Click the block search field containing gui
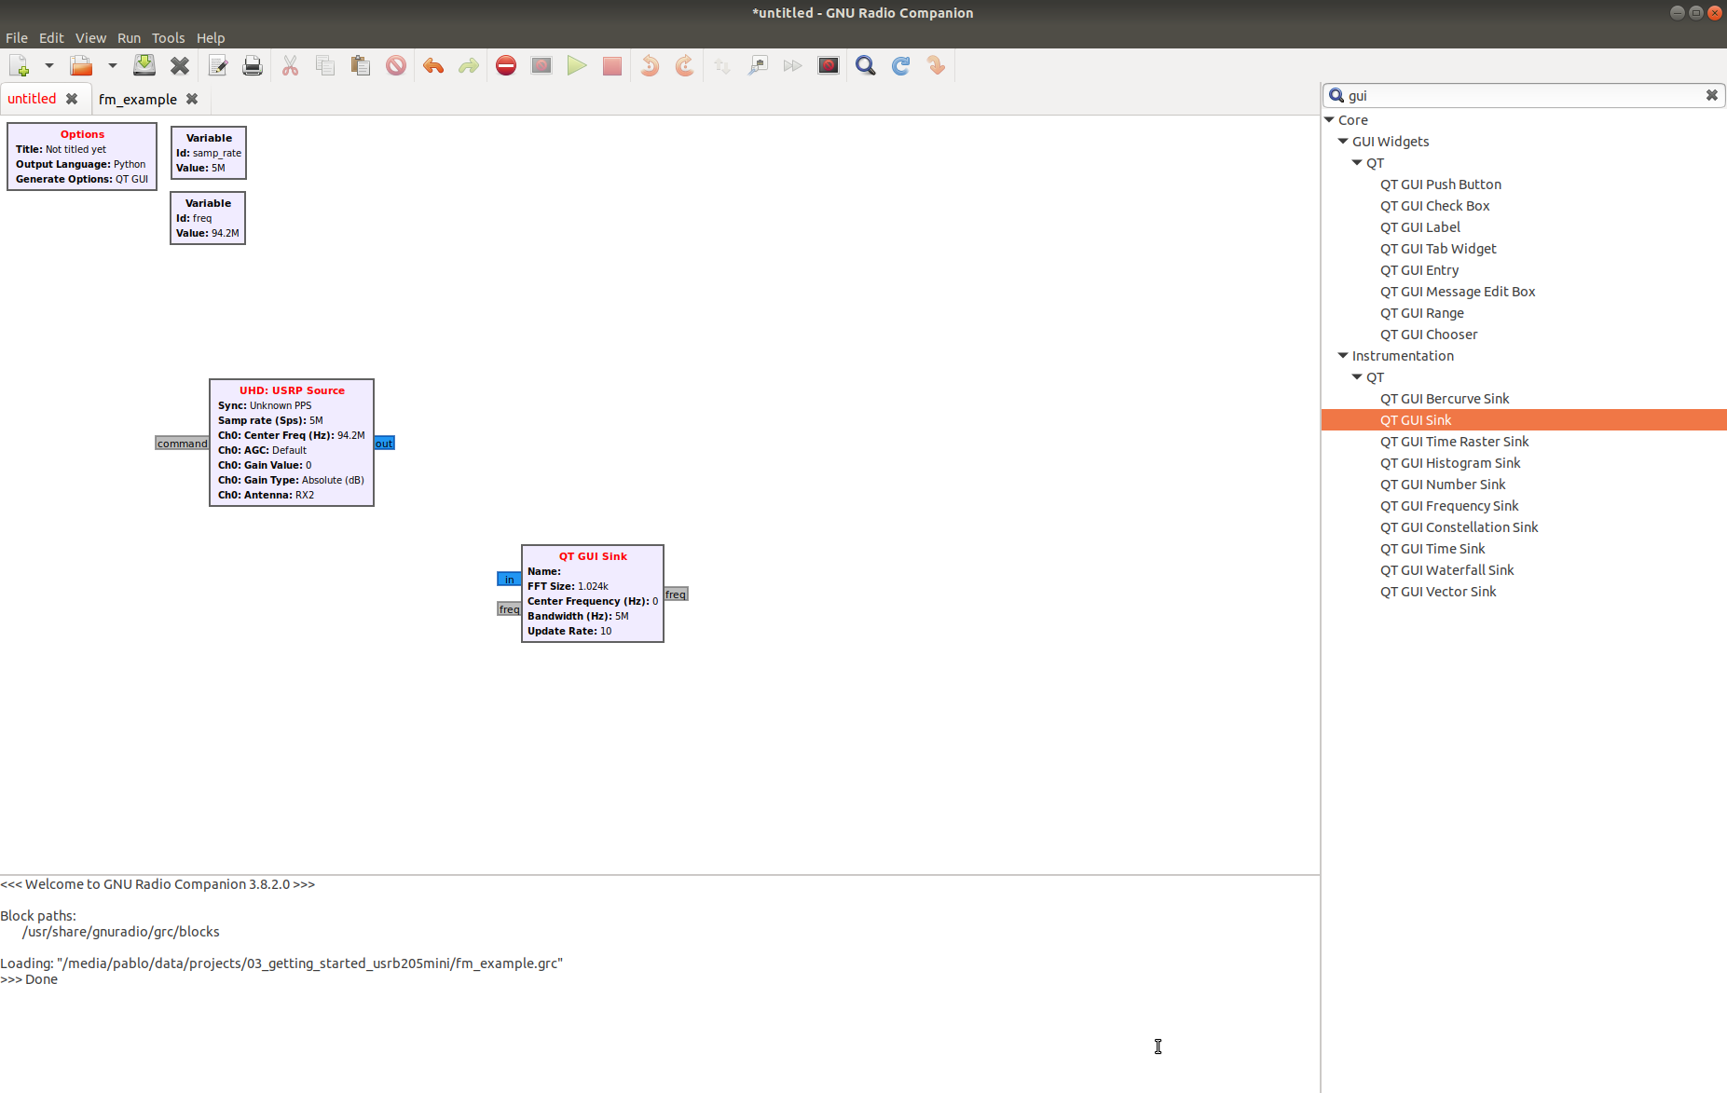1727x1093 pixels. (x=1523, y=96)
